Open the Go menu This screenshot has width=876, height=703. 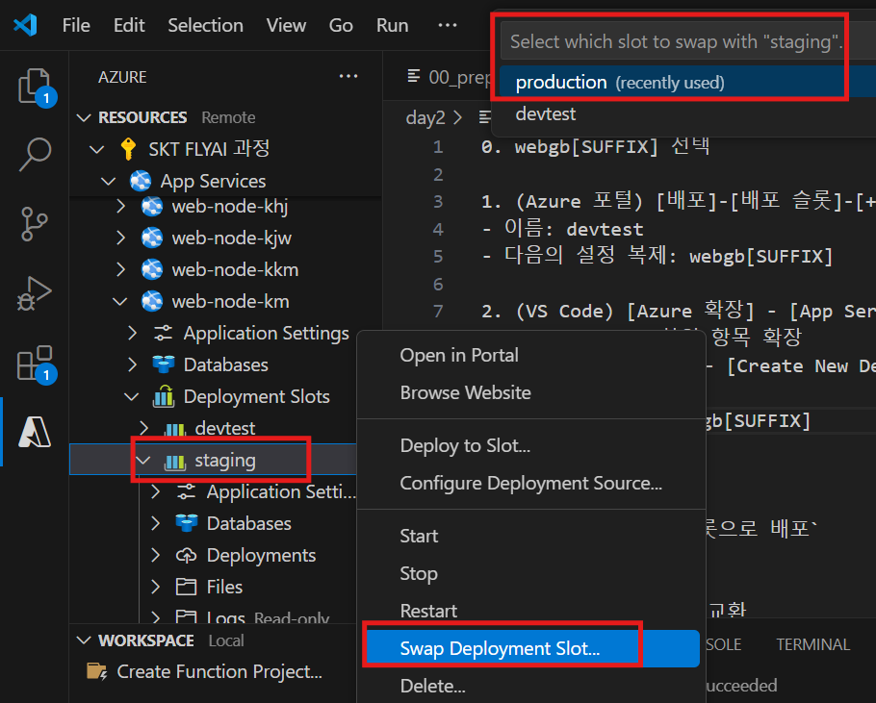[x=341, y=25]
